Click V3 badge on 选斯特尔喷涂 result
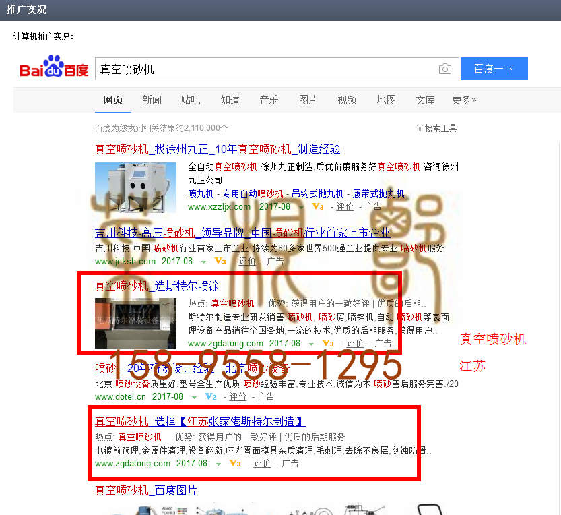 coord(328,344)
